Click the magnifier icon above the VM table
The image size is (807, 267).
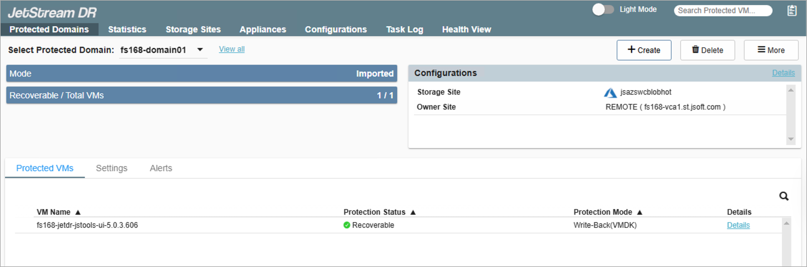[x=784, y=196]
